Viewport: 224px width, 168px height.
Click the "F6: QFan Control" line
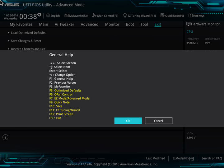coord(61,95)
